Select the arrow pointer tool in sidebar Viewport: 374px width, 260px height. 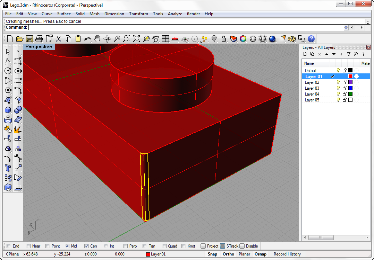point(8,52)
